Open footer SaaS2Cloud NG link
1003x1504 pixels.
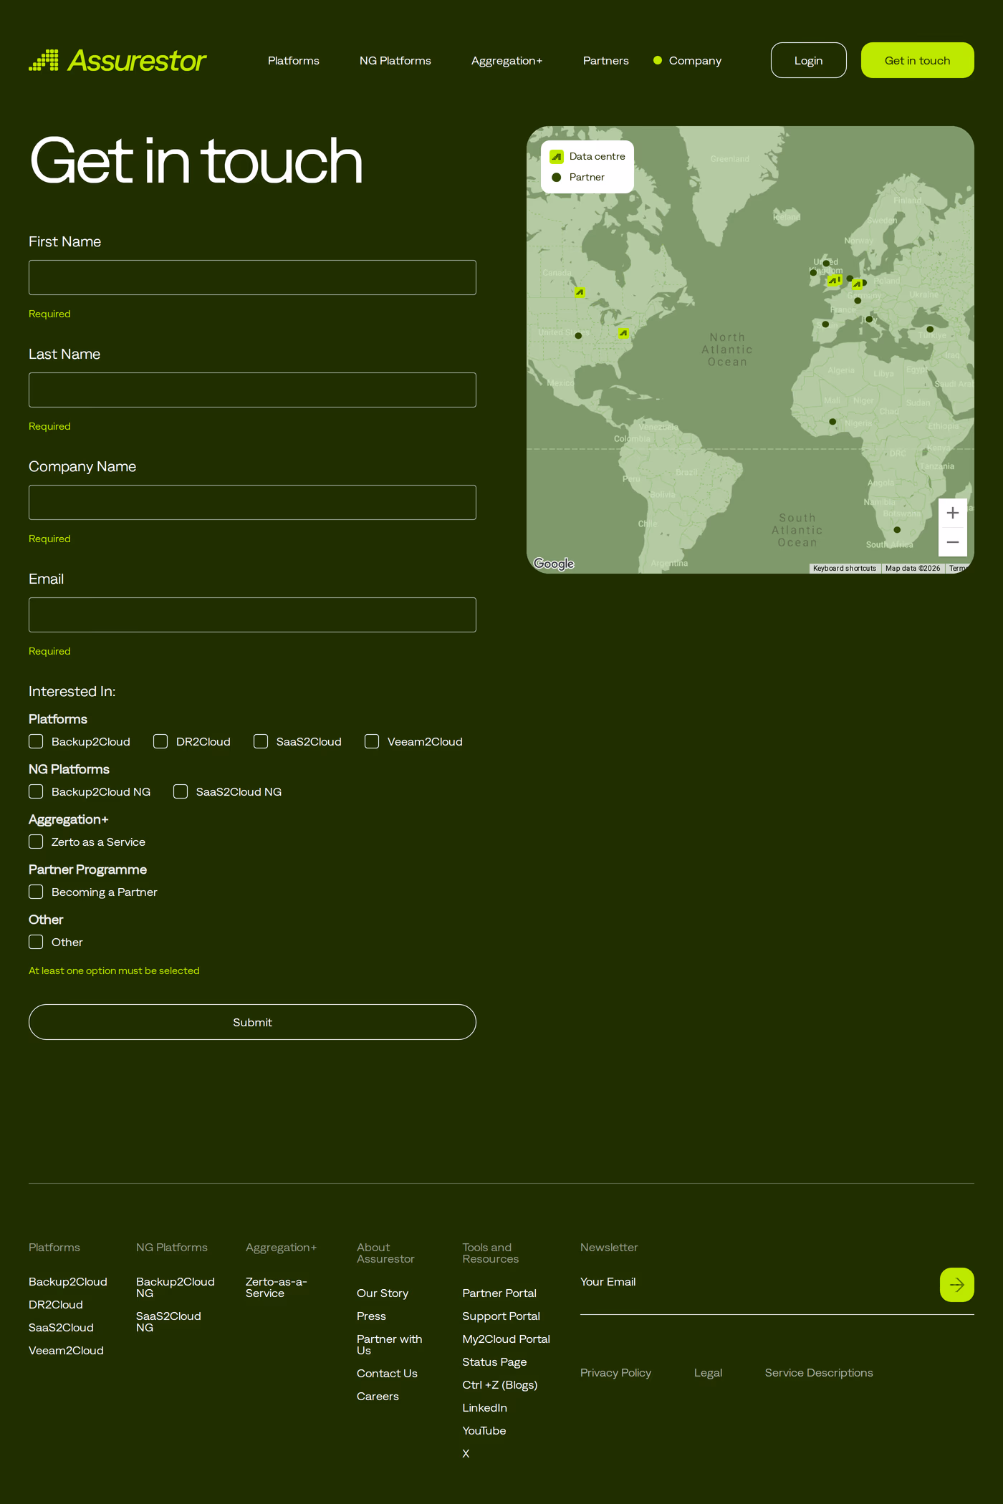tap(168, 1321)
